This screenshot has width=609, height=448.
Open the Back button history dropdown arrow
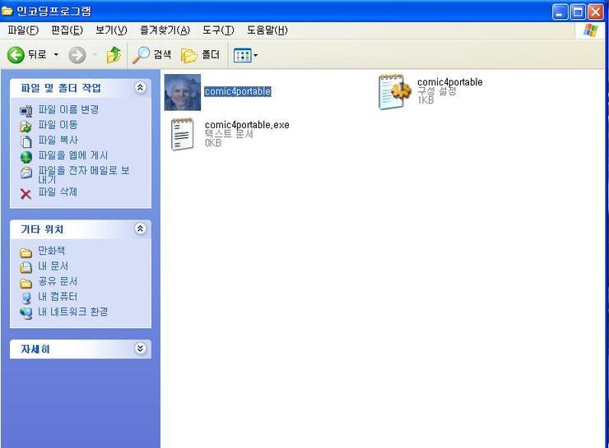56,55
